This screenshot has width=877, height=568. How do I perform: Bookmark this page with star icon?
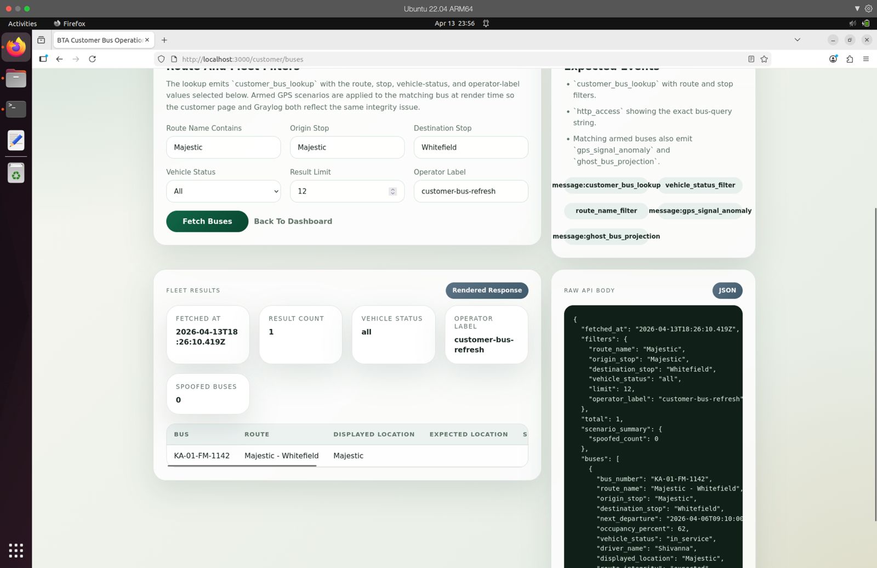(x=764, y=59)
